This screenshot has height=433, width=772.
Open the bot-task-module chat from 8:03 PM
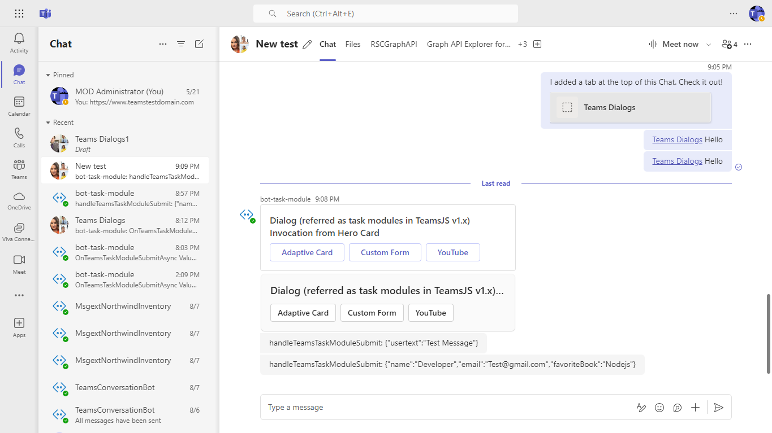(125, 252)
